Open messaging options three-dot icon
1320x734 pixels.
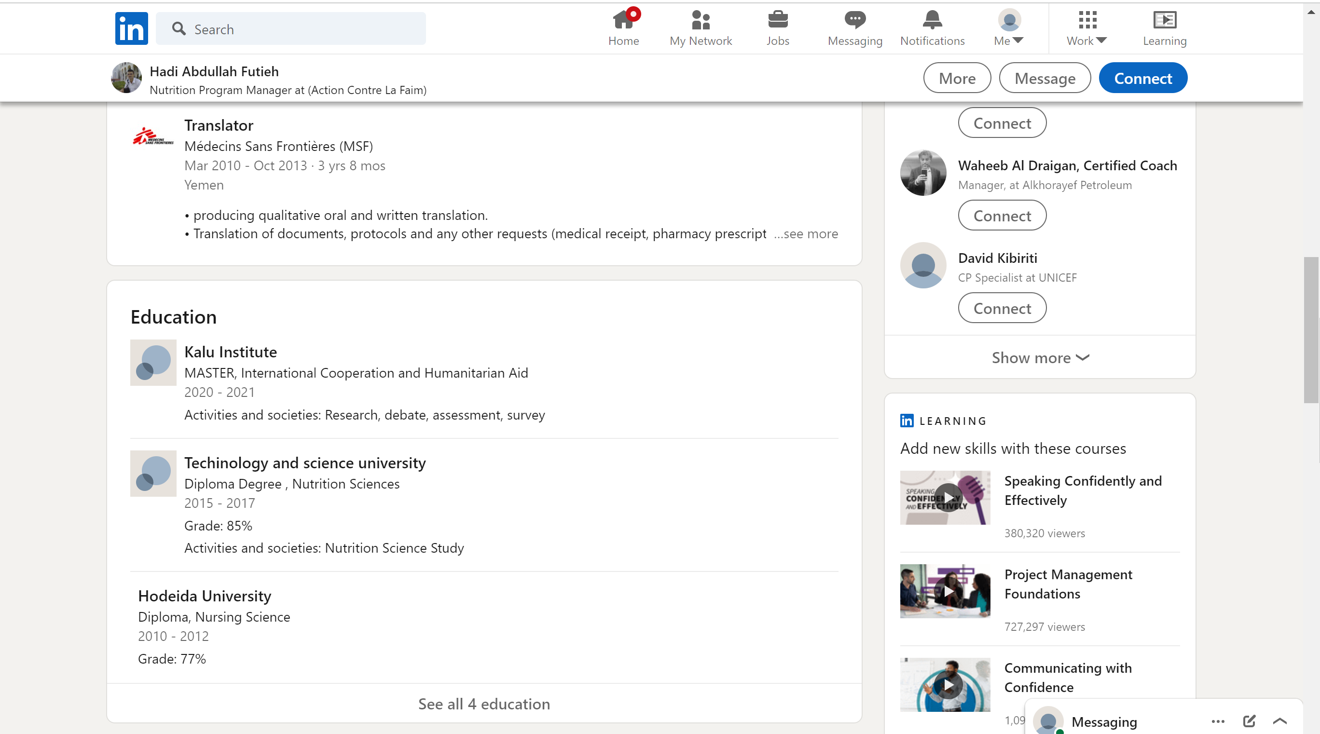pyautogui.click(x=1218, y=721)
